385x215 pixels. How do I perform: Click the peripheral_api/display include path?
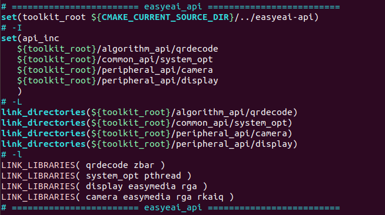click(x=118, y=80)
